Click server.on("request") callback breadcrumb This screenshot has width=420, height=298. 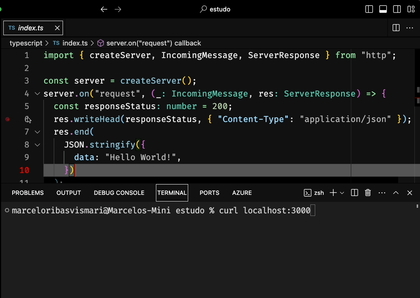pyautogui.click(x=154, y=43)
